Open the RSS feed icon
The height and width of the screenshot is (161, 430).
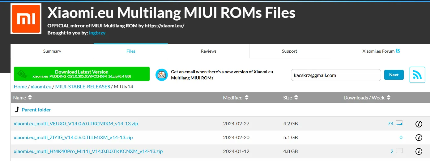(x=417, y=75)
